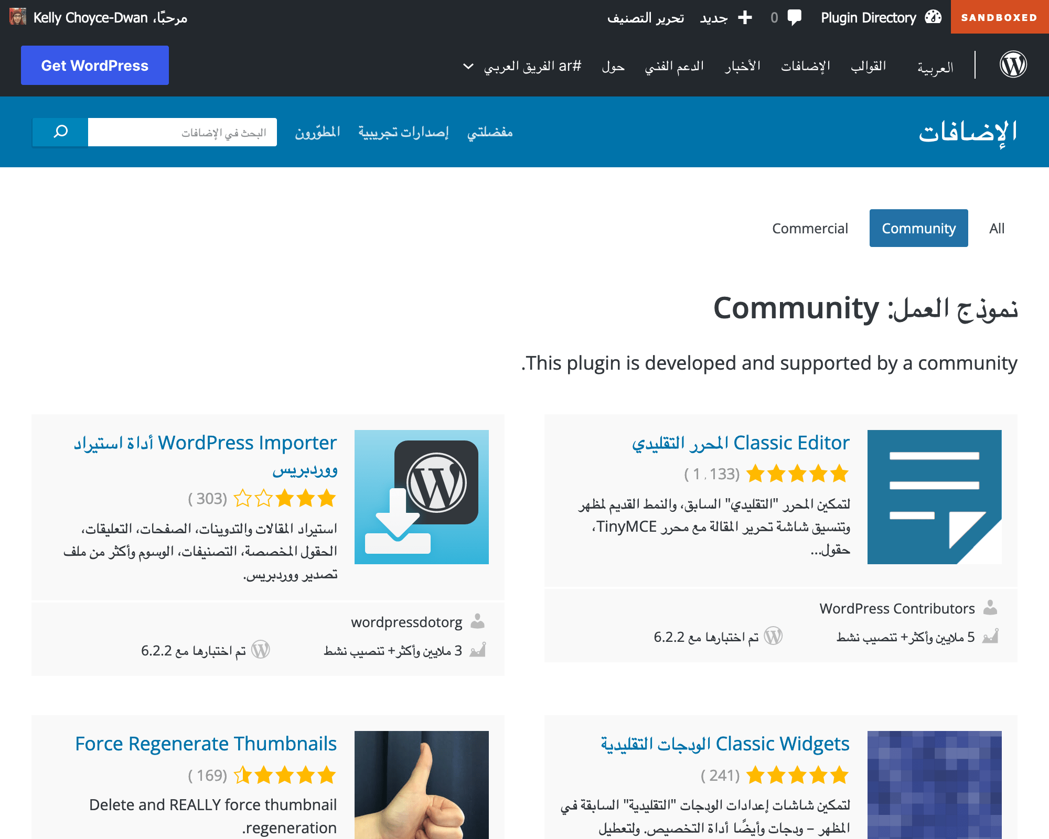
Task: Click the plus icon for new content
Action: click(x=745, y=17)
